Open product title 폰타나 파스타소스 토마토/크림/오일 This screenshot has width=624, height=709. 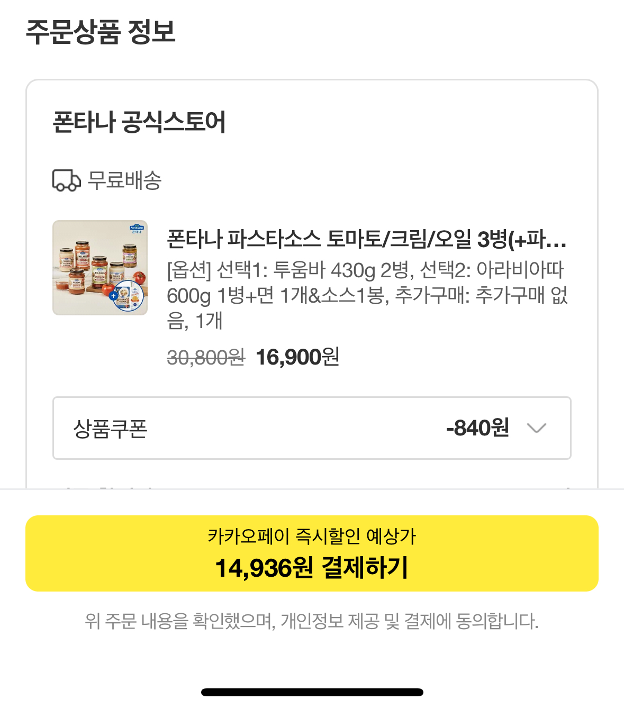(x=366, y=240)
